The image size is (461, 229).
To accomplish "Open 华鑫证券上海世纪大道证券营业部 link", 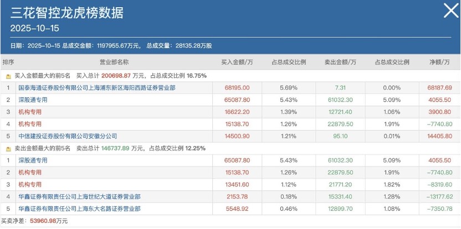I will coord(79,197).
